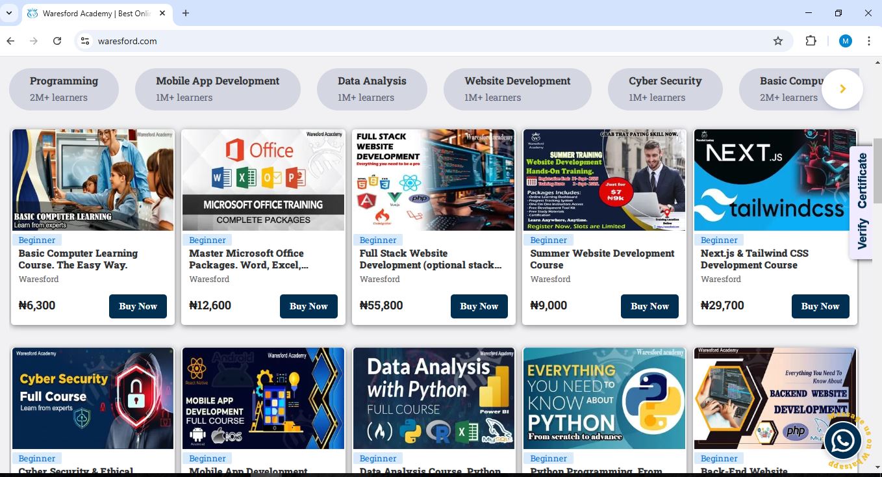Click the ₦9,000 price
Image resolution: width=882 pixels, height=477 pixels.
pyautogui.click(x=549, y=305)
